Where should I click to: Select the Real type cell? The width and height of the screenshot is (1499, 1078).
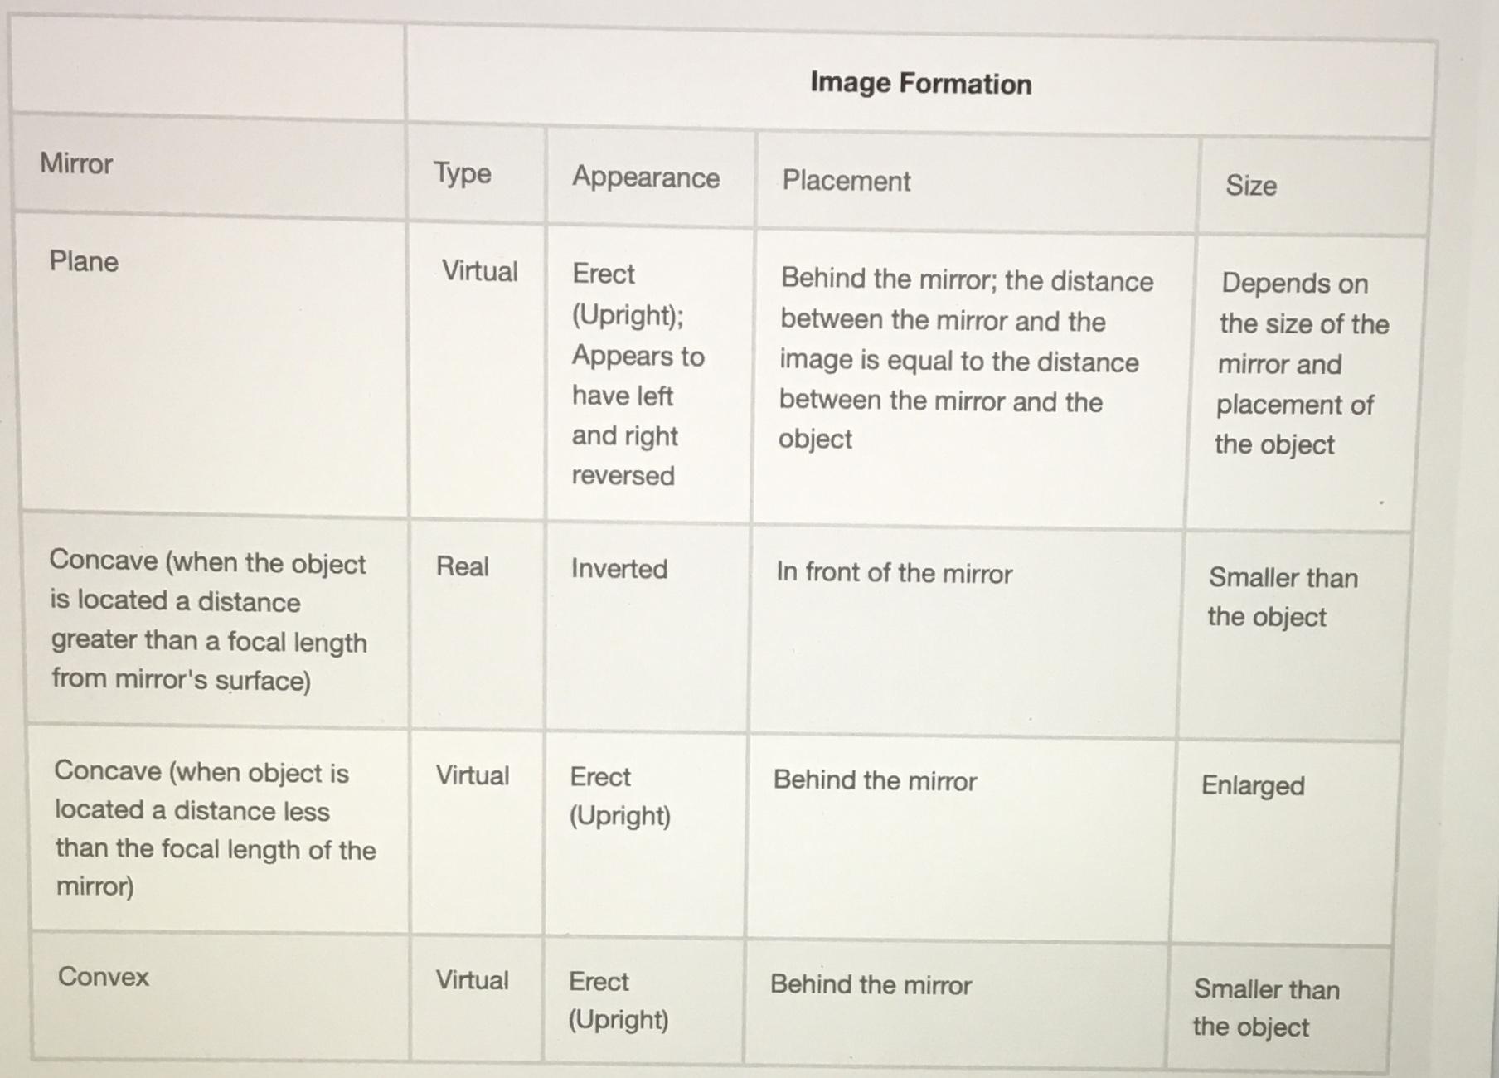coord(463,566)
